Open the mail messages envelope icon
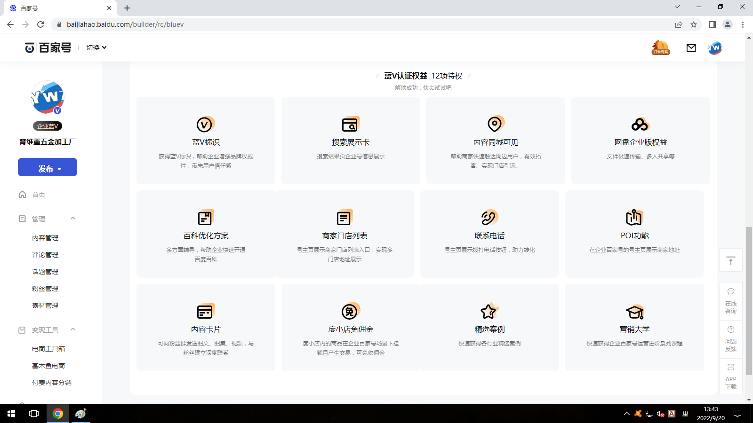Image resolution: width=753 pixels, height=423 pixels. coord(691,48)
